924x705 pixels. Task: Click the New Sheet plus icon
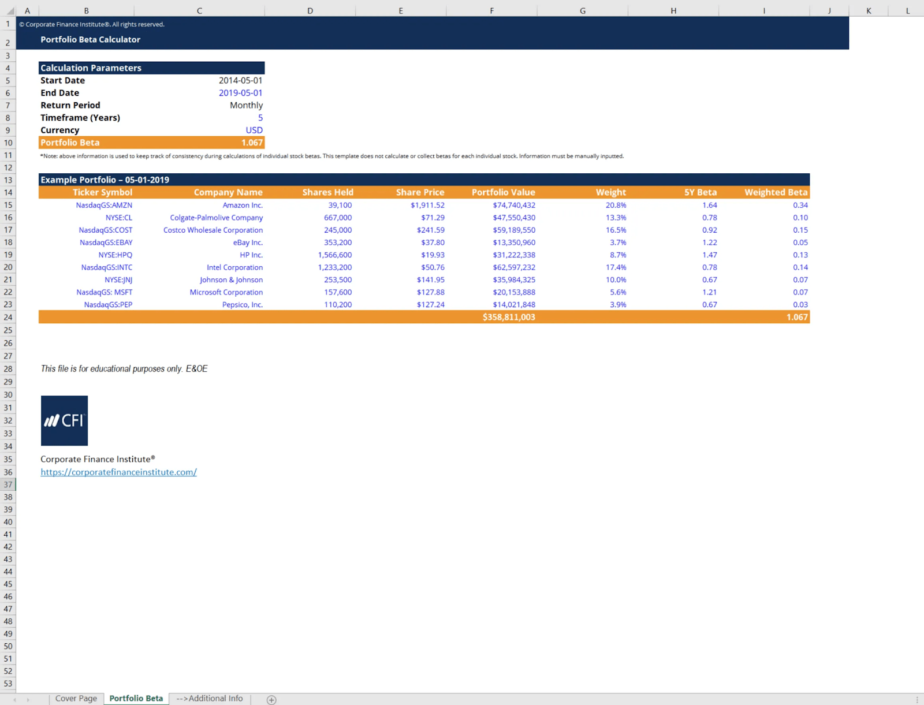(271, 699)
